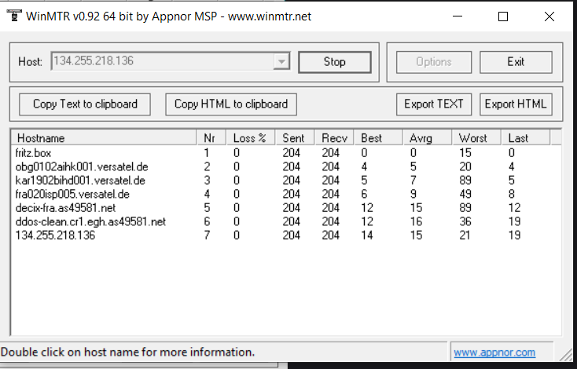
Task: Click the Worst column header
Action: 476,138
